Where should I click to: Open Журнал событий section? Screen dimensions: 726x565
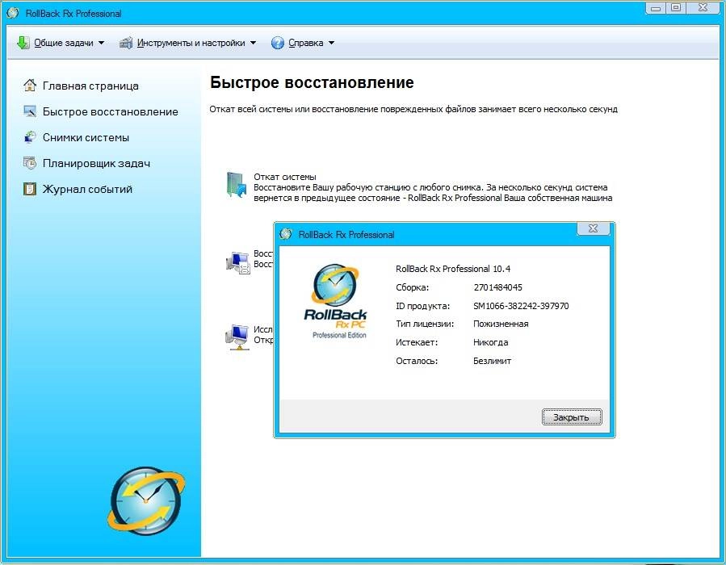[87, 189]
